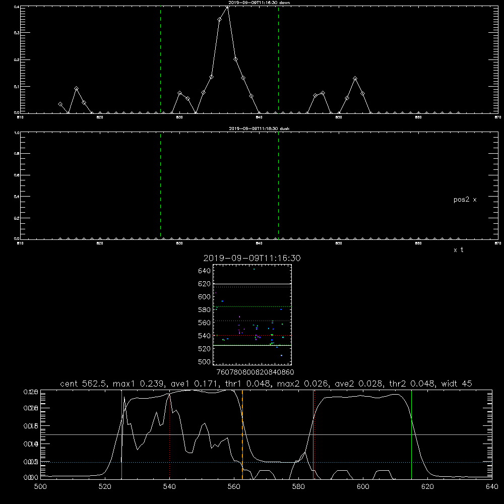The image size is (504, 504).
Task: Click the left green dashed line in dusk plot
Action: coord(160,185)
